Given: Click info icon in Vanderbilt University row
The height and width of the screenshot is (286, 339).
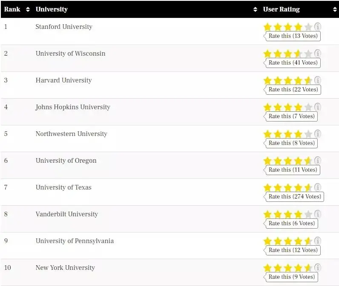Looking at the screenshot, I should pos(318,214).
